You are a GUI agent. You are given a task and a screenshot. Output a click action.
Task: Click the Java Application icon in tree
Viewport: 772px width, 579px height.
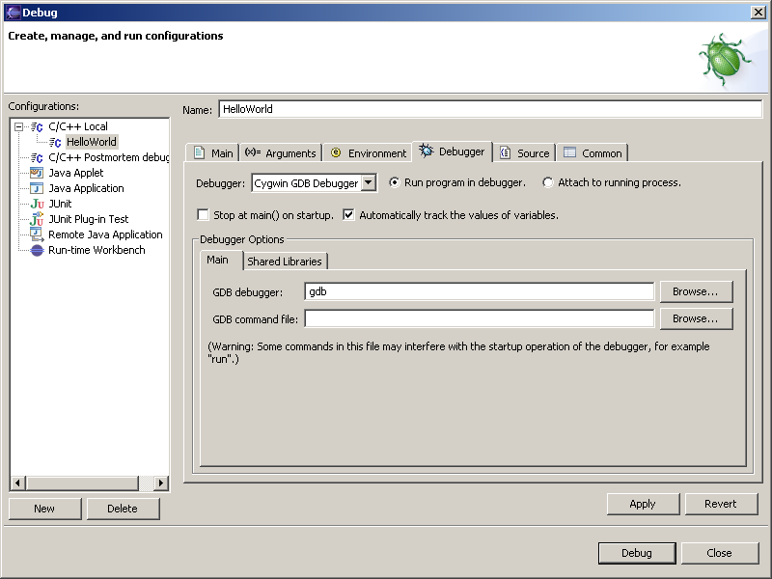(x=37, y=188)
